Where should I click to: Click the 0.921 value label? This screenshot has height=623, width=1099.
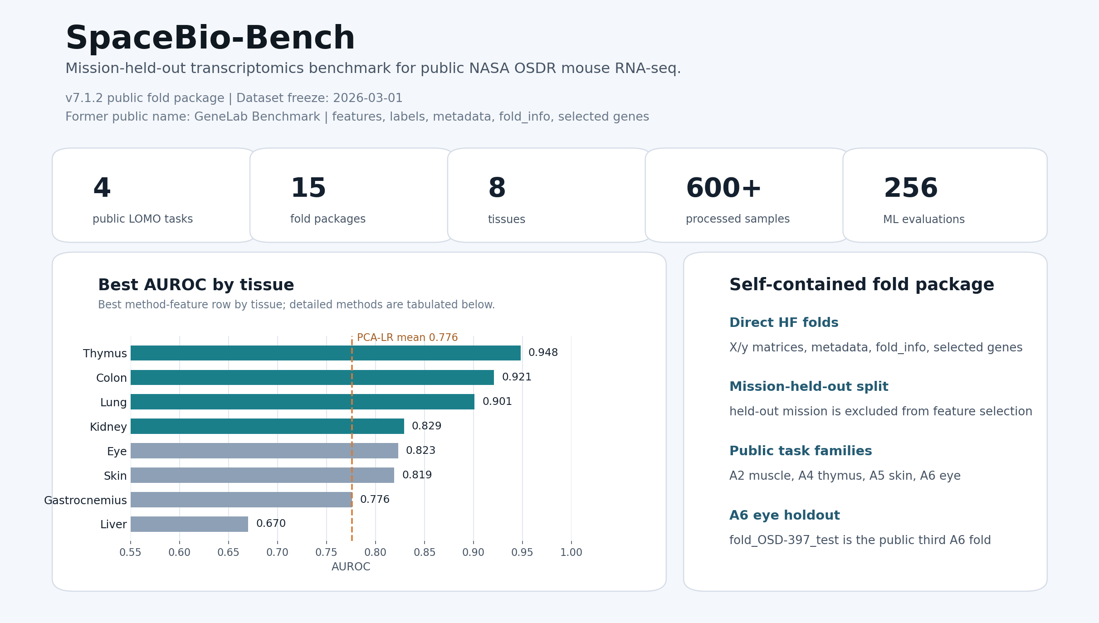pyautogui.click(x=517, y=377)
